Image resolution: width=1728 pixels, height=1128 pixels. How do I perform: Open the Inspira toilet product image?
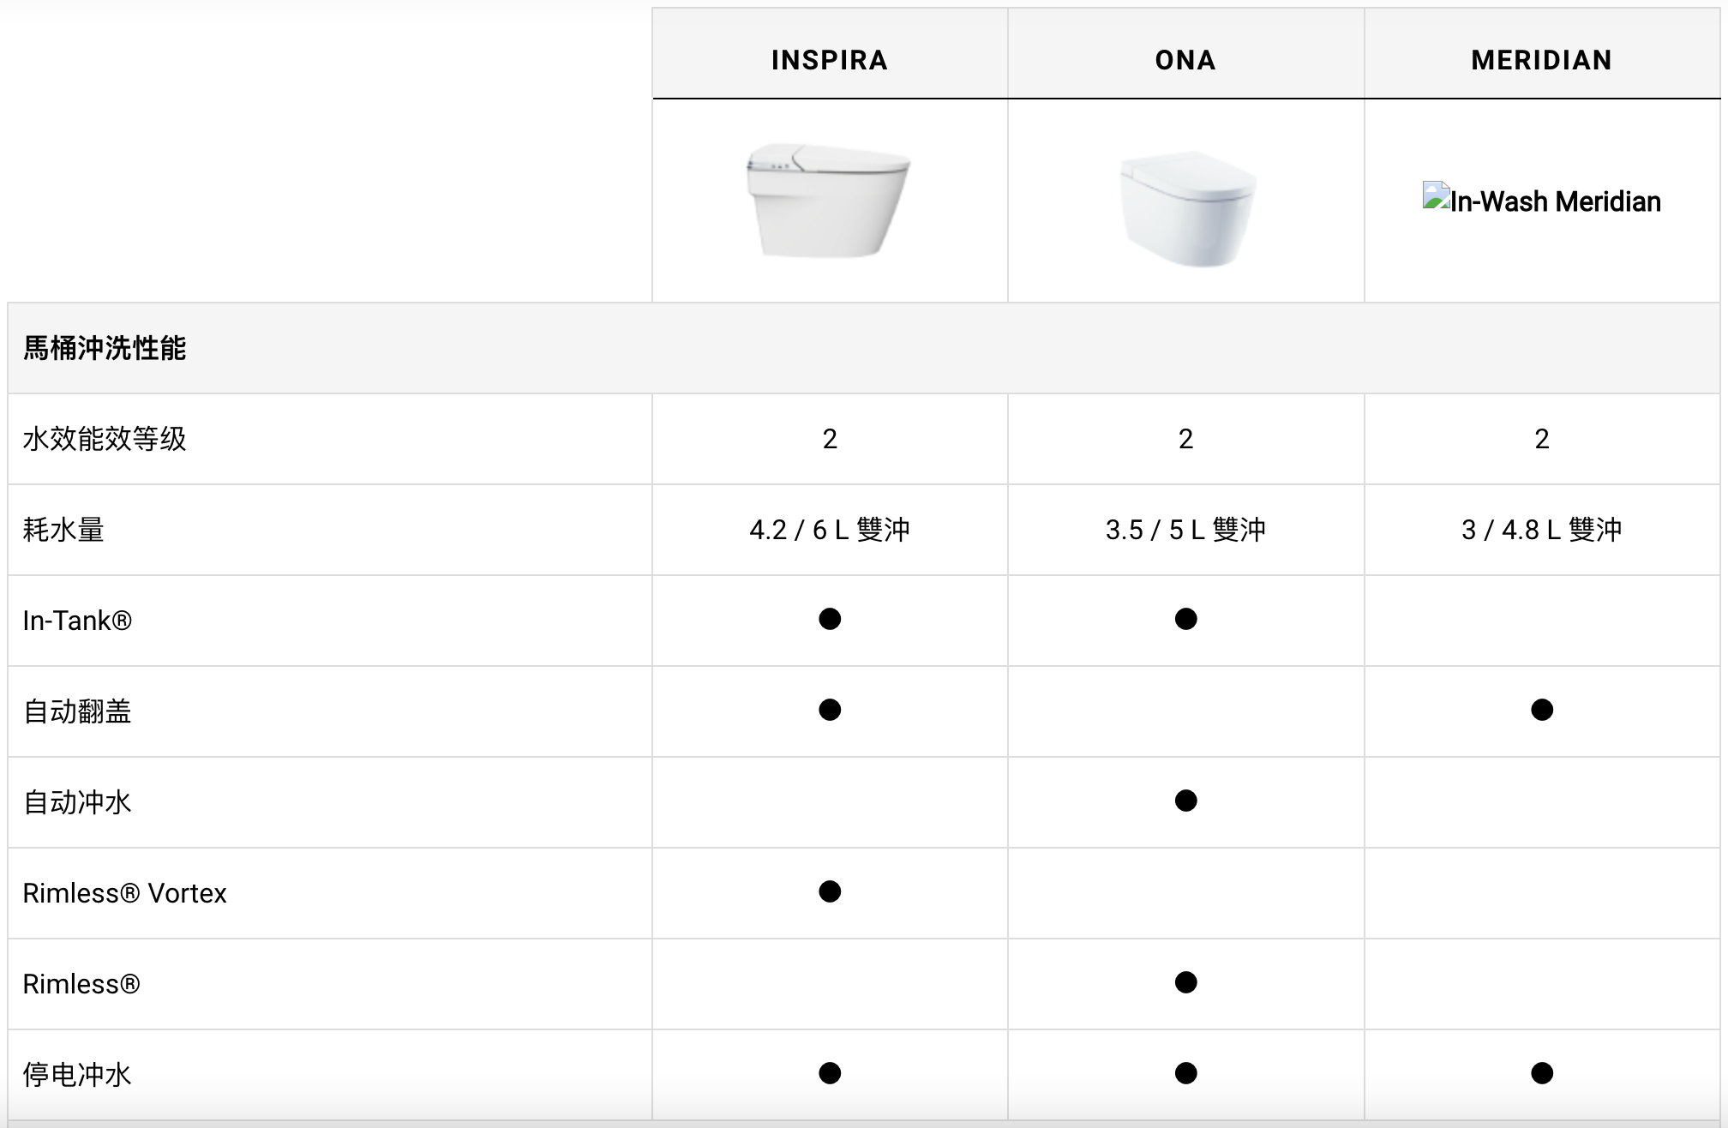click(x=828, y=201)
